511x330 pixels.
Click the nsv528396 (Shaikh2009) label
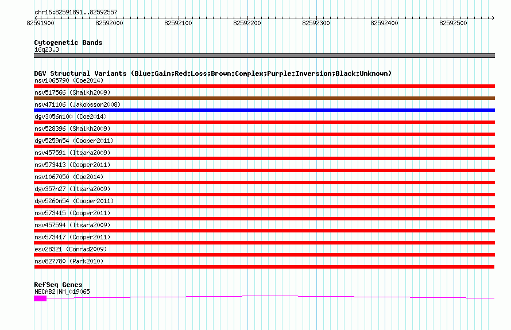(72, 129)
